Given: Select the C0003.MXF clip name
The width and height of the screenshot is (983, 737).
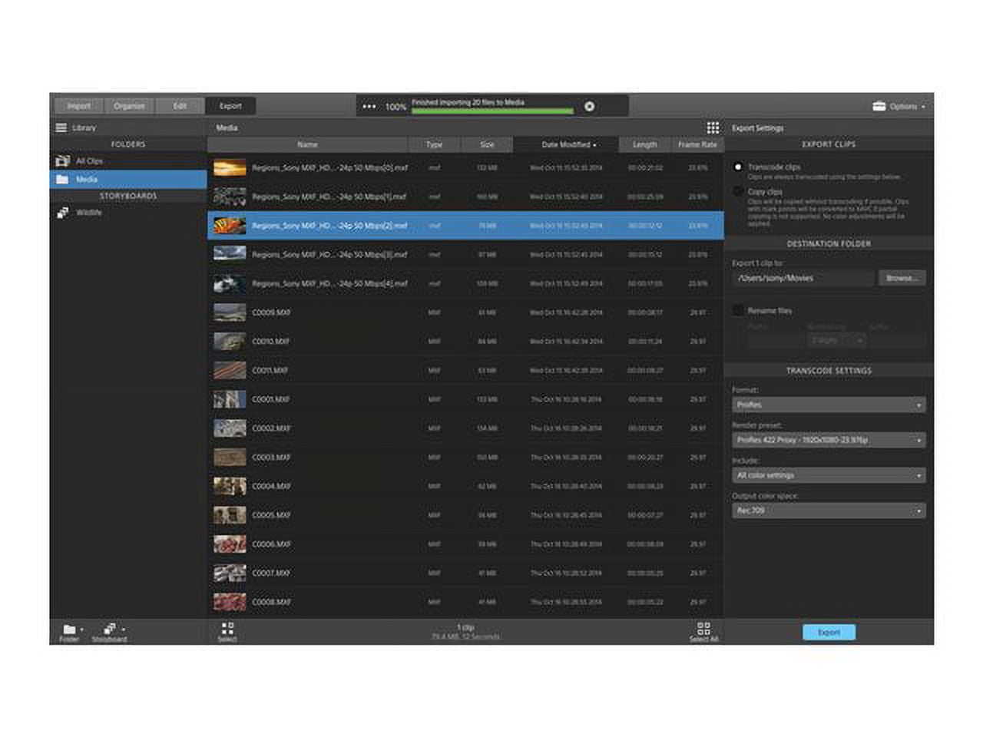Looking at the screenshot, I should tap(271, 458).
